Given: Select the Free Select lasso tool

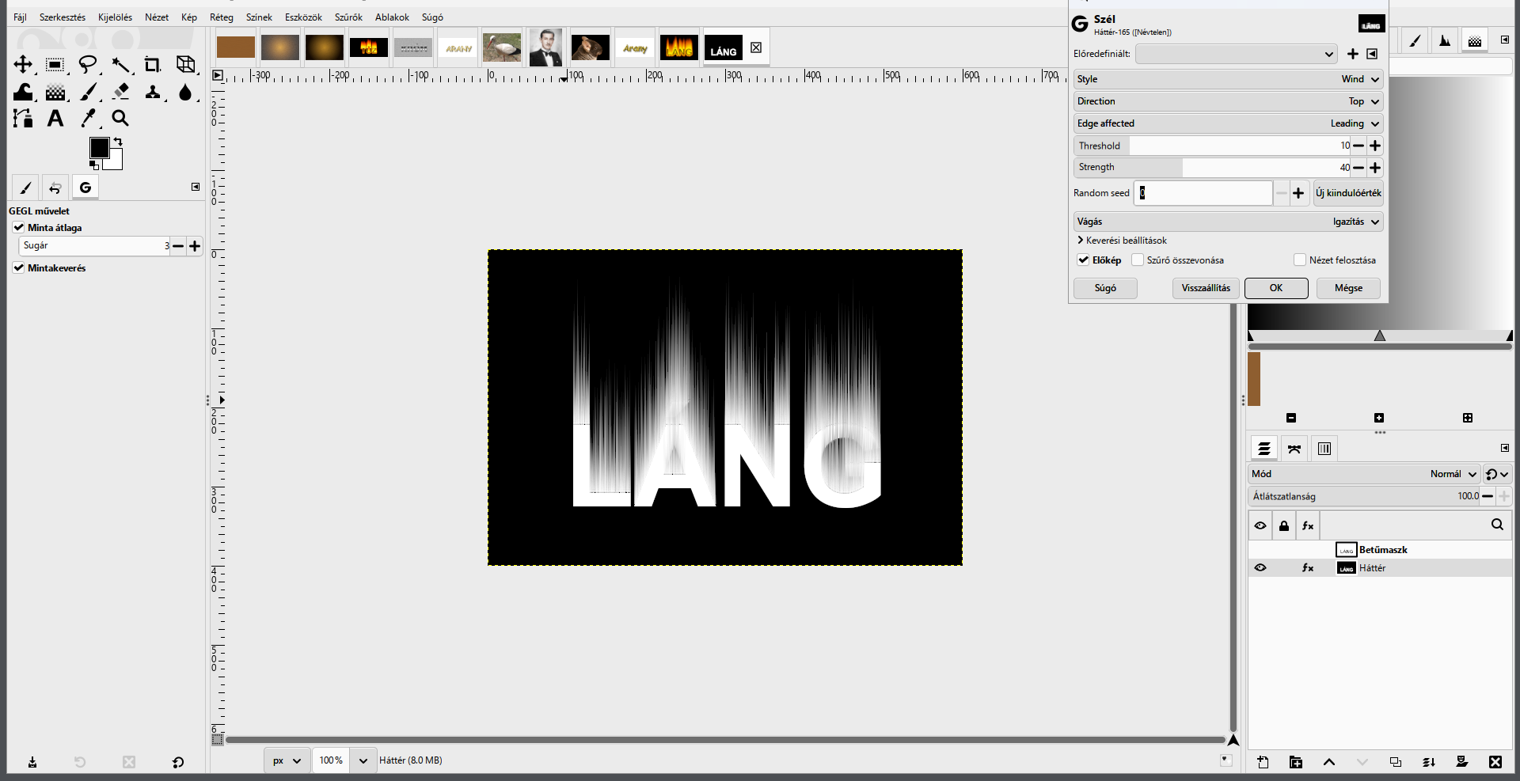Looking at the screenshot, I should pos(88,64).
